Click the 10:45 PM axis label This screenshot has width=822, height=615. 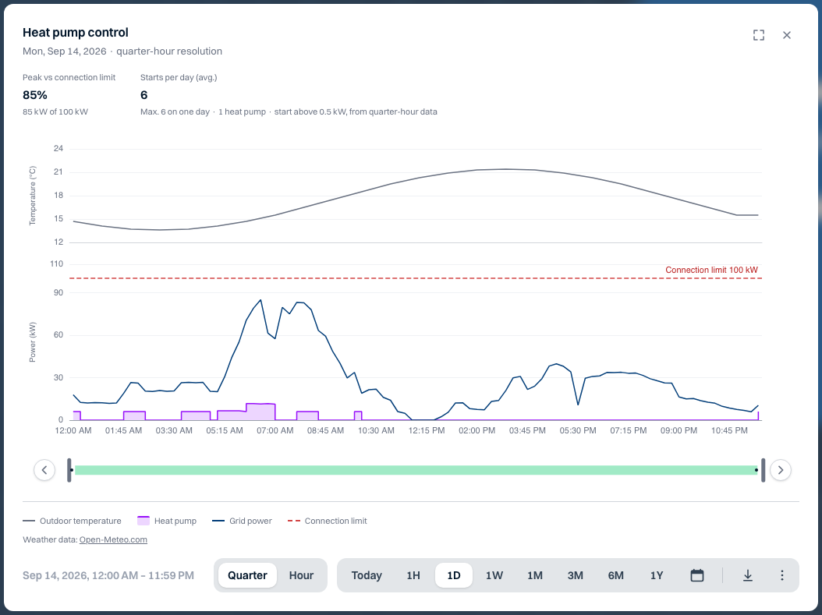click(729, 430)
